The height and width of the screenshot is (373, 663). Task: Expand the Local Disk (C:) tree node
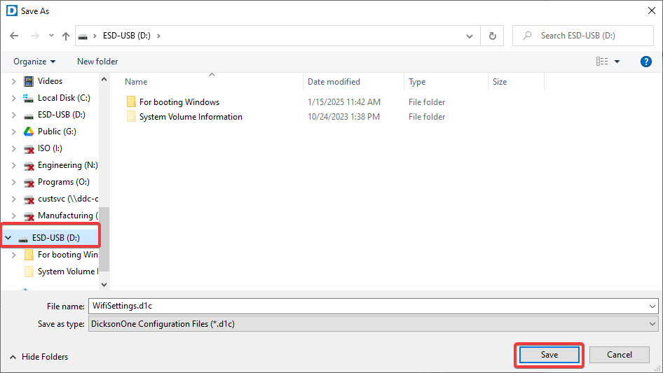point(13,98)
